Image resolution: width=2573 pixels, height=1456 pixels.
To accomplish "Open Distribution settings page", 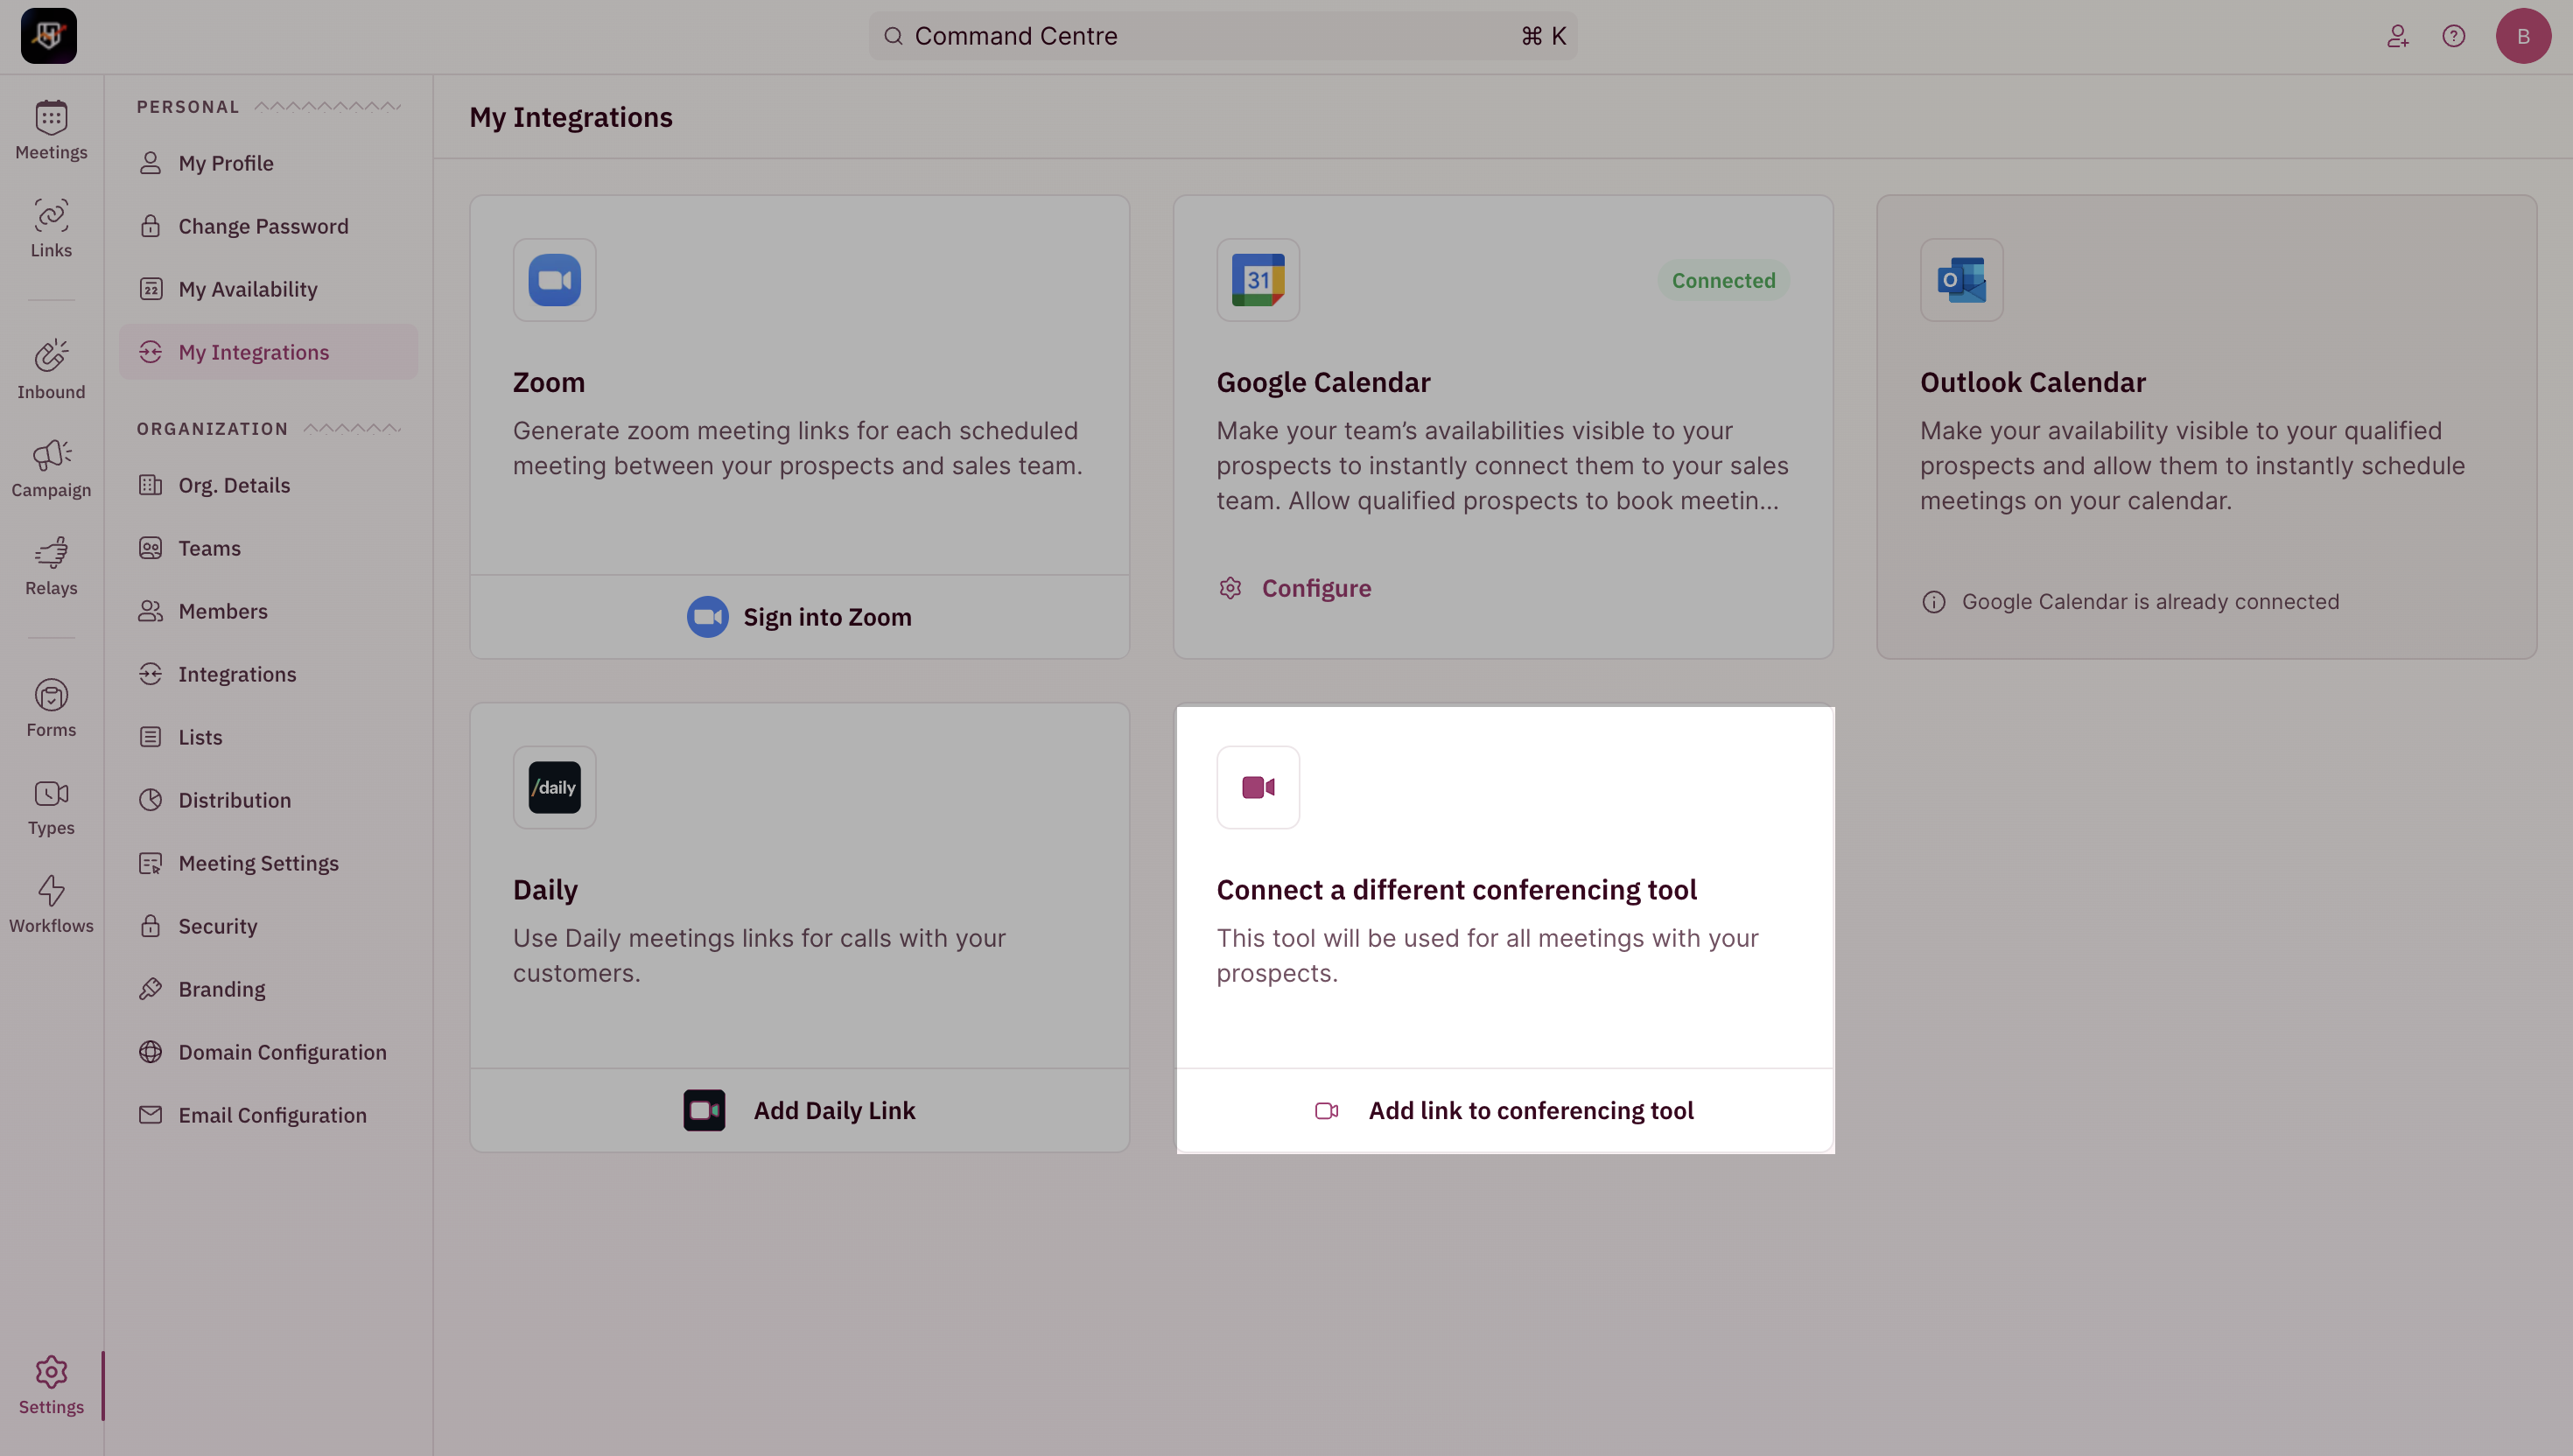I will 268,800.
